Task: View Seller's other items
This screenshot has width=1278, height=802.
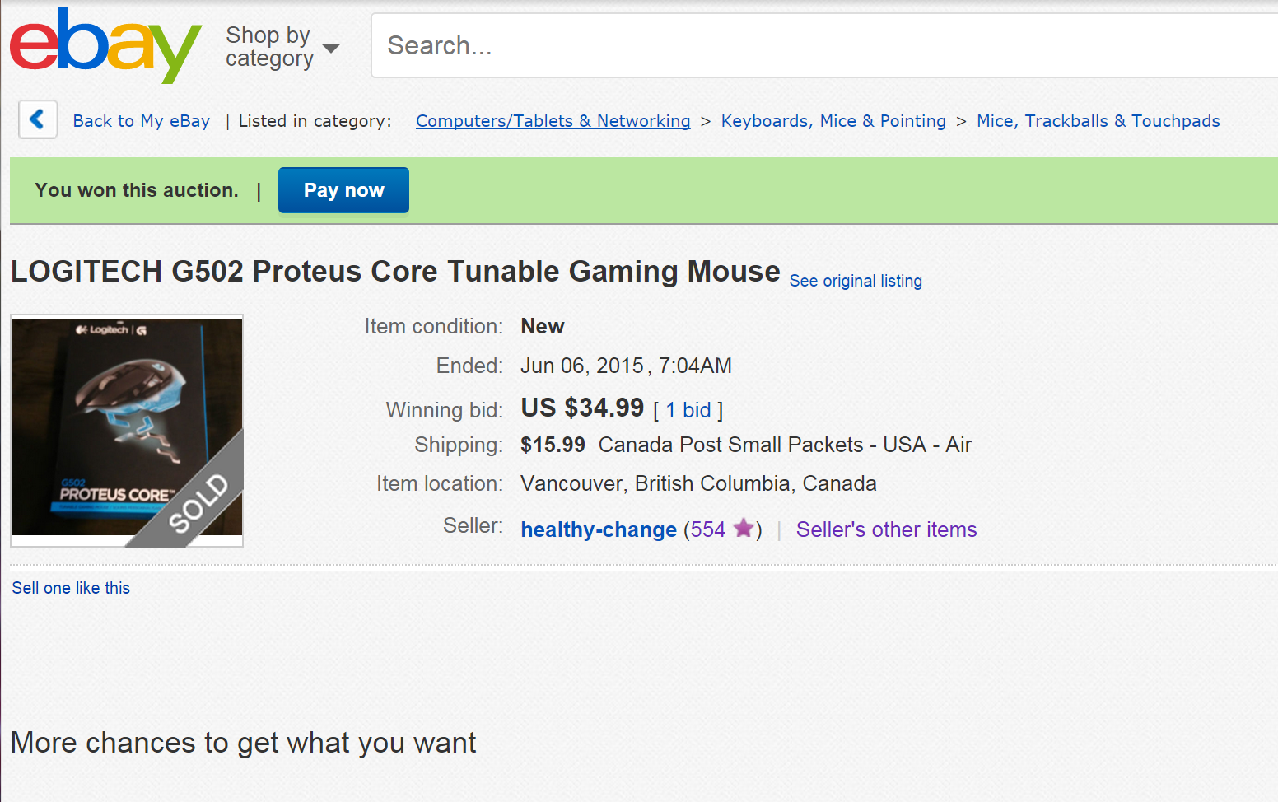Action: pos(886,529)
